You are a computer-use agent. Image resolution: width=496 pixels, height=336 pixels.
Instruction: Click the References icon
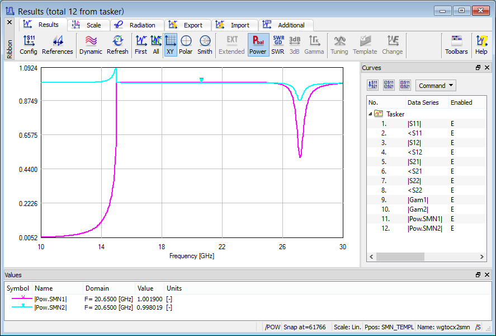point(58,45)
